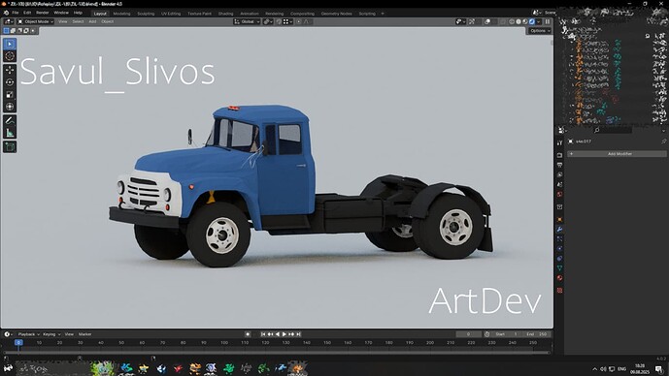This screenshot has width=669, height=376.
Task: Open the Object Mode dropdown
Action: pos(35,21)
